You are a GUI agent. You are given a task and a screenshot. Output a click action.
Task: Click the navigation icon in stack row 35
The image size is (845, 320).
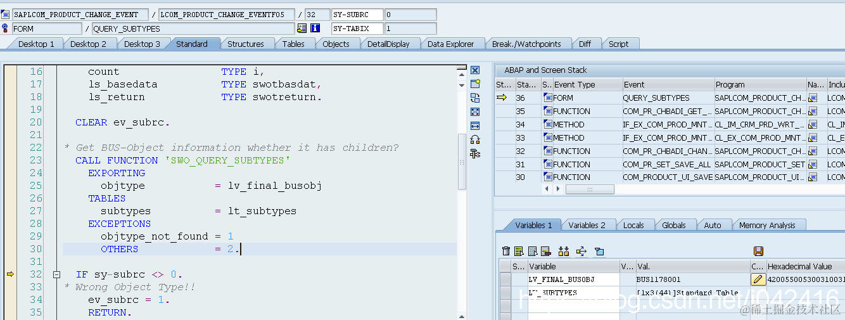point(813,111)
